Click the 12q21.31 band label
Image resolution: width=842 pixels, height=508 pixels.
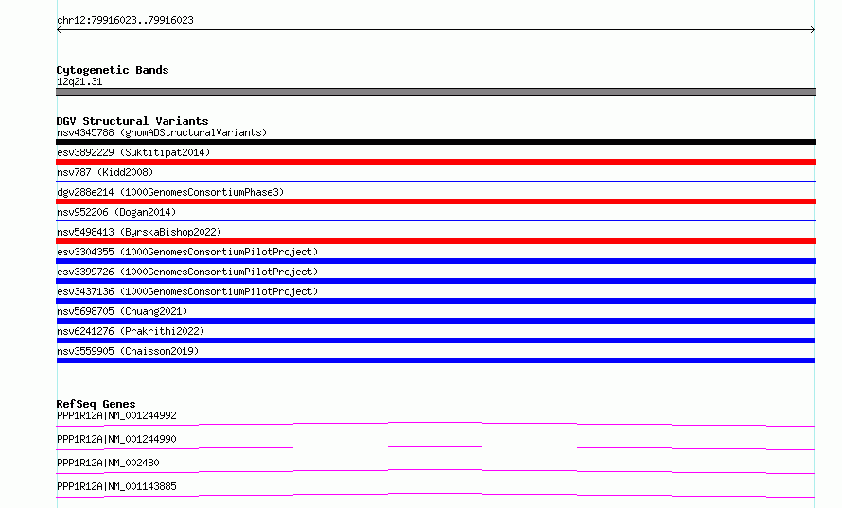coord(79,81)
